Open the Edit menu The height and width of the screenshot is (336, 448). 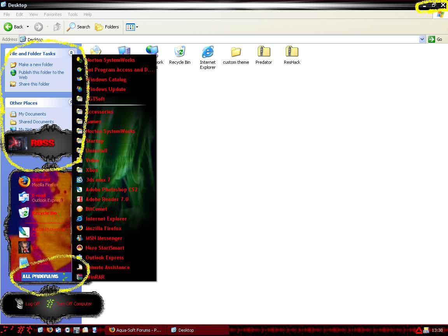click(19, 14)
